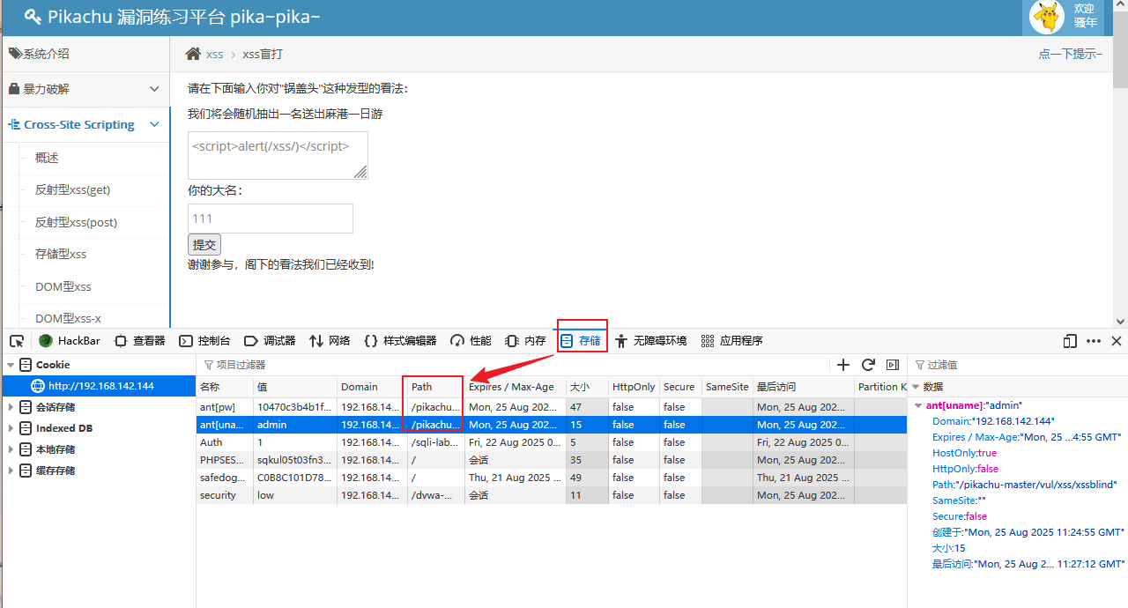Open the 概述 submenu item
Screen dimensions: 1128x608
click(x=47, y=158)
